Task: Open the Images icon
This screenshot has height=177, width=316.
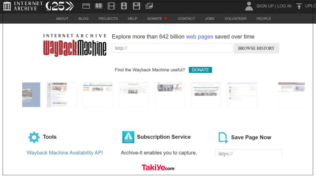Action: point(149,6)
